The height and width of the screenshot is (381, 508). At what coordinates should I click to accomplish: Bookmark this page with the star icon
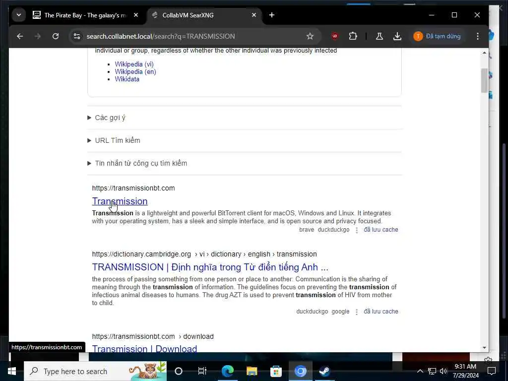(310, 36)
